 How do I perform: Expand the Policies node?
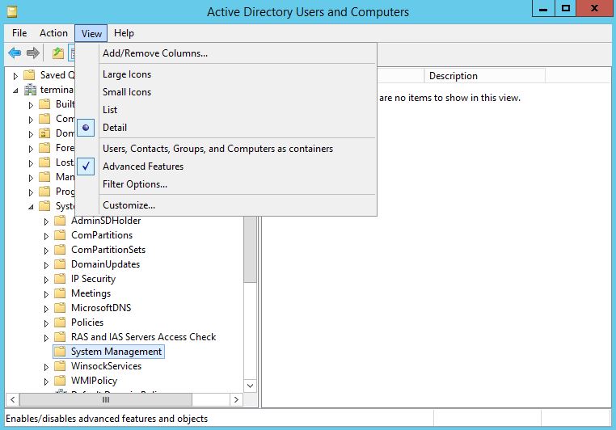46,323
